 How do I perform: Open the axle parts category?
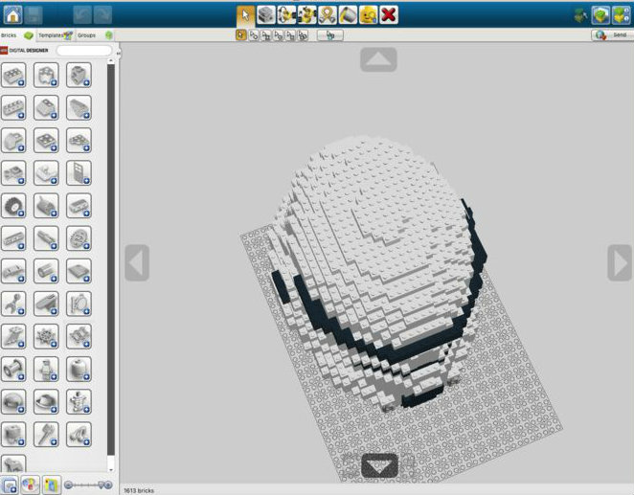coord(46,238)
